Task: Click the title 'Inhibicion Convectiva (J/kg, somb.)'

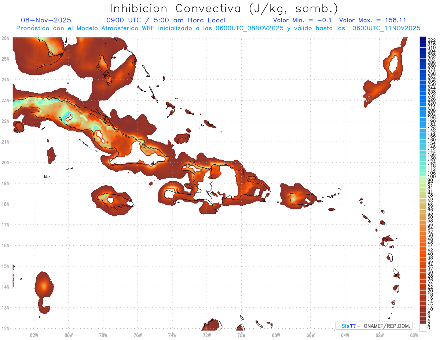Action: [x=224, y=8]
